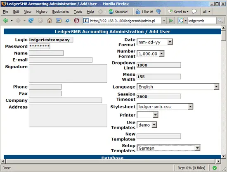Open the address bar history dropdown
The height and width of the screenshot is (172, 227).
[164, 21]
